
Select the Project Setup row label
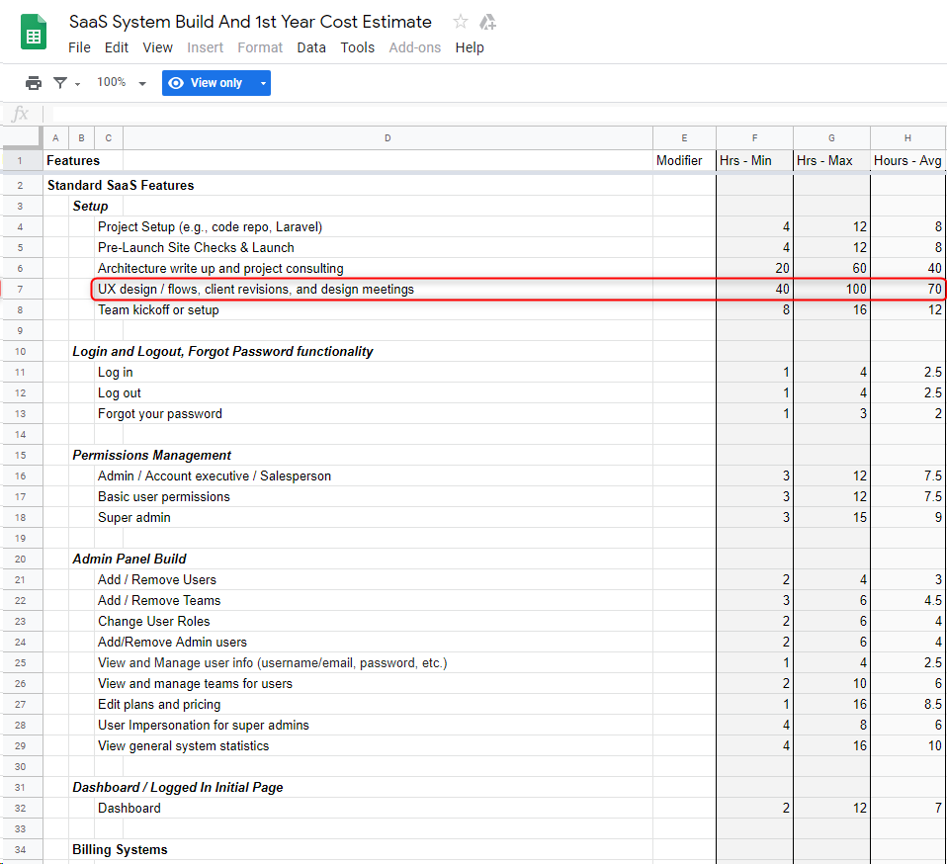[x=211, y=227]
